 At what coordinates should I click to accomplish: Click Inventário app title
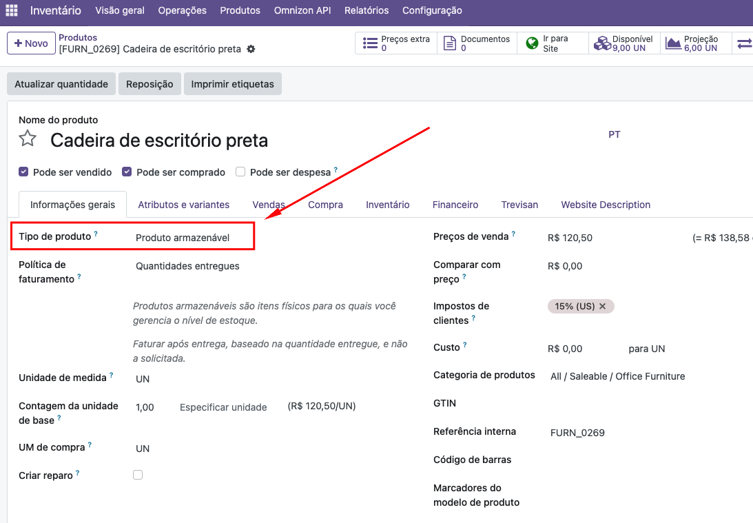pos(56,10)
